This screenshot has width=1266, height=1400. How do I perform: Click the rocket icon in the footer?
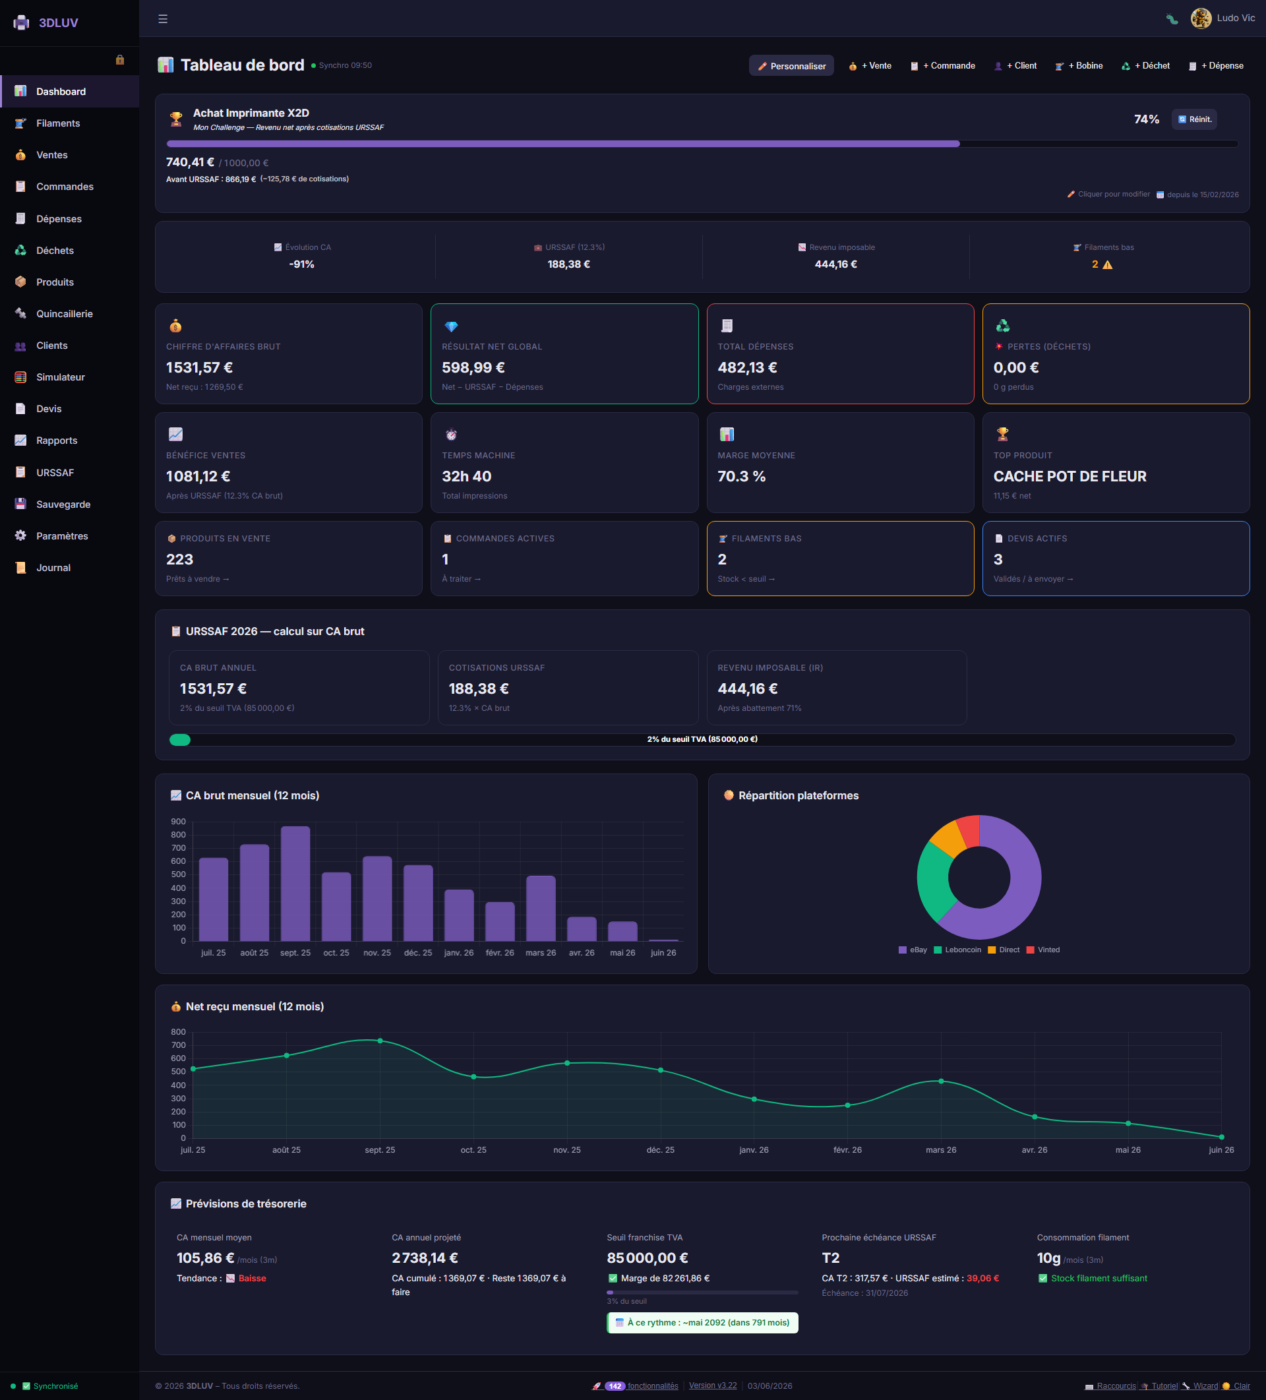point(597,1386)
